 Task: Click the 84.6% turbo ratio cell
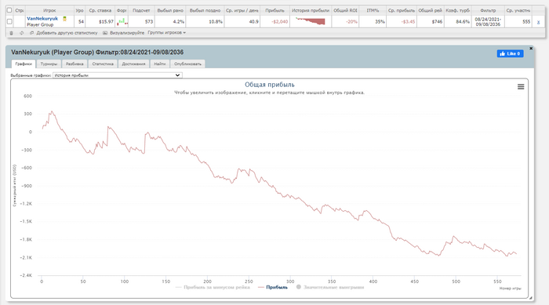[458, 22]
